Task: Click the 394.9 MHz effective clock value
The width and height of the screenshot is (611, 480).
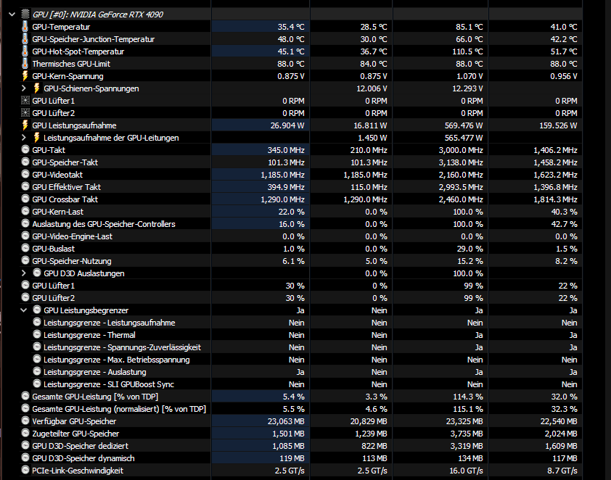Action: pos(286,187)
